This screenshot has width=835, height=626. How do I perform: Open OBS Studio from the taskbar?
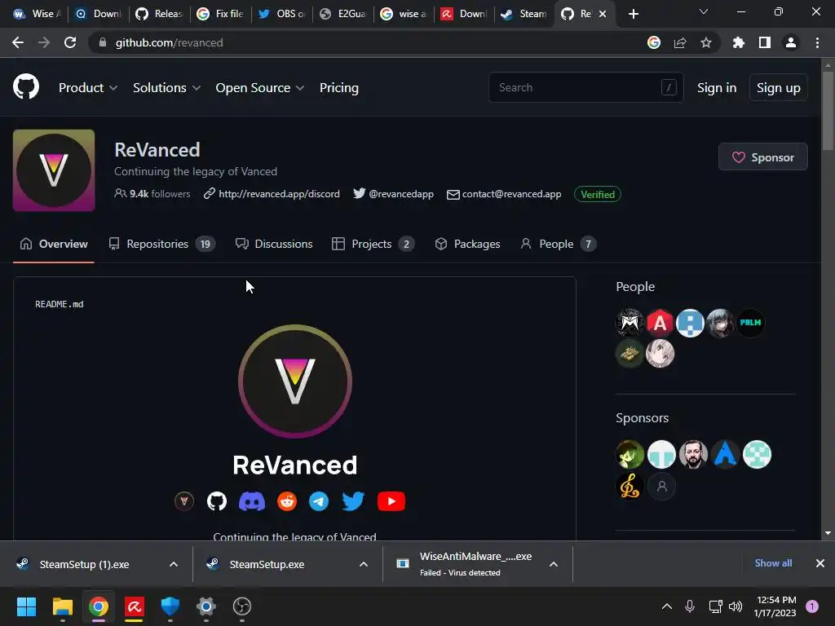click(x=242, y=606)
